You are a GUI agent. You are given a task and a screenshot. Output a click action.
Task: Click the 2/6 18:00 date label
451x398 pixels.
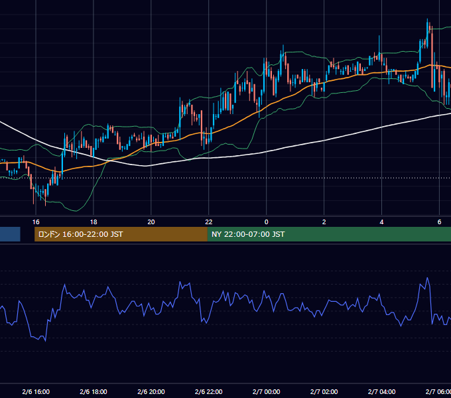(94, 391)
